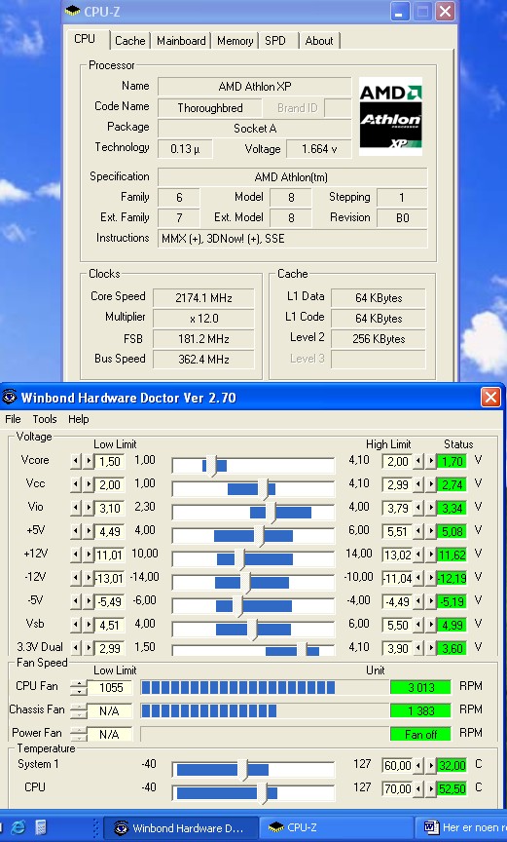Open the File menu in Hardware Doctor
Screen dimensions: 507x842
point(13,419)
